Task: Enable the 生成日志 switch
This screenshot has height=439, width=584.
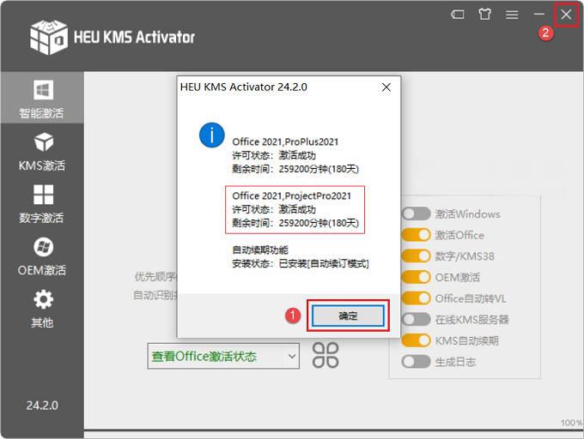Action: 416,361
